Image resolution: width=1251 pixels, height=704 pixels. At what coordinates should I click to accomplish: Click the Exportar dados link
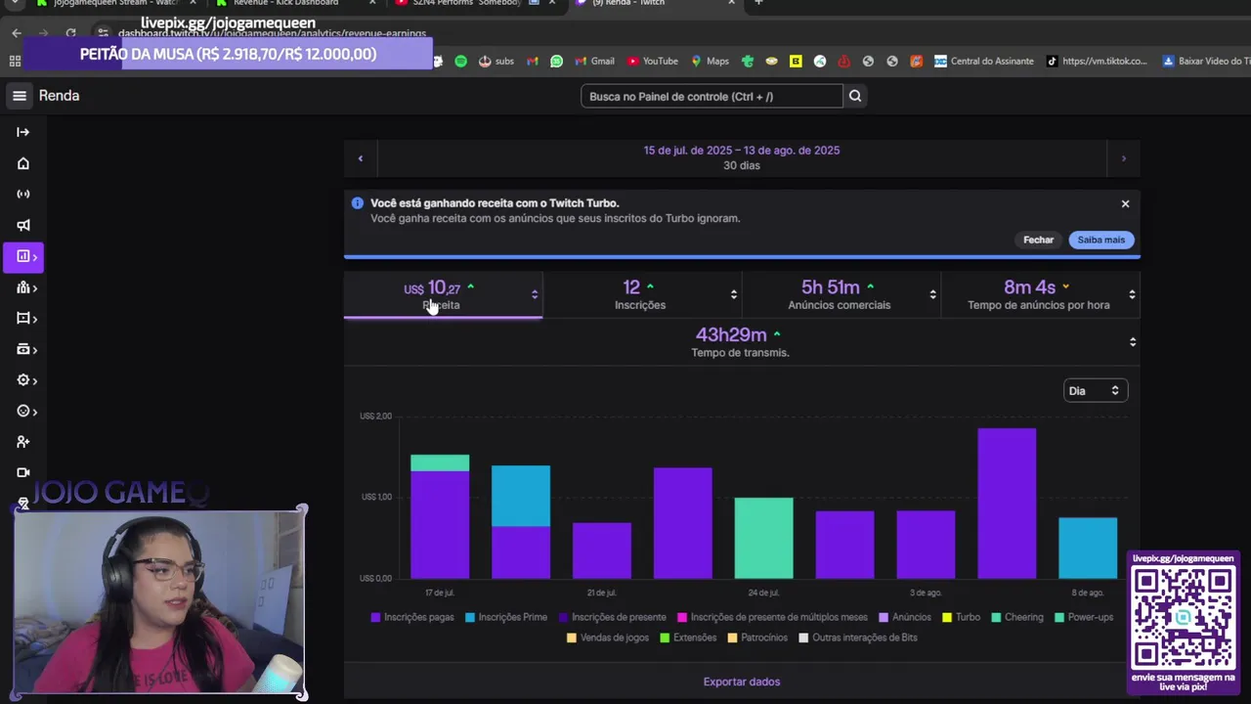pos(742,682)
